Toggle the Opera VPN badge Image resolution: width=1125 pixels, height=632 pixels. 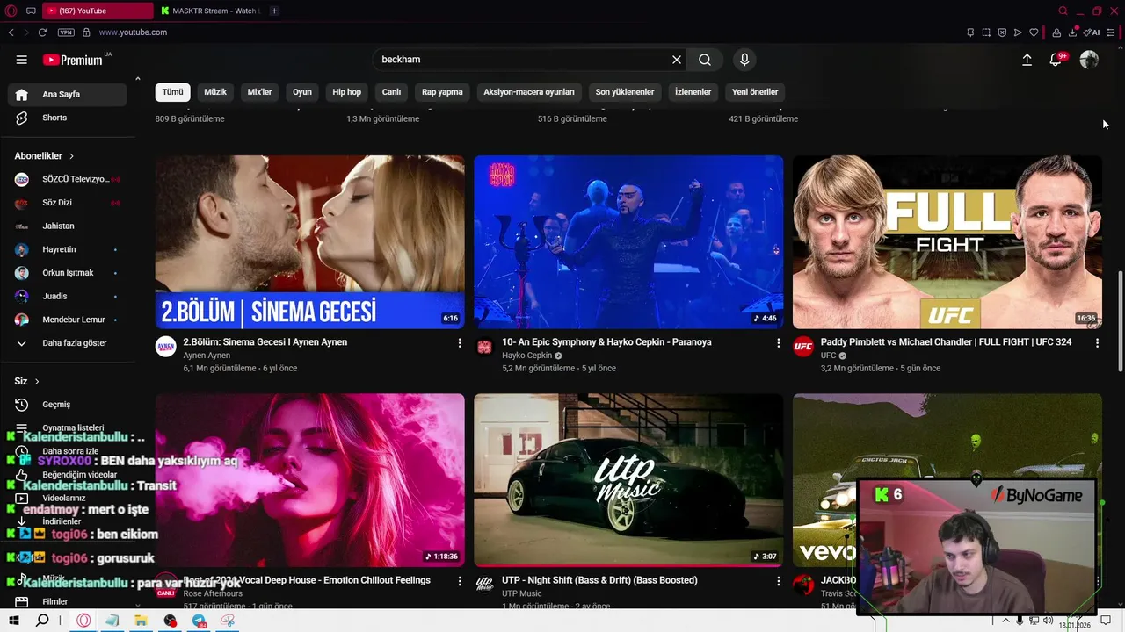(x=66, y=32)
